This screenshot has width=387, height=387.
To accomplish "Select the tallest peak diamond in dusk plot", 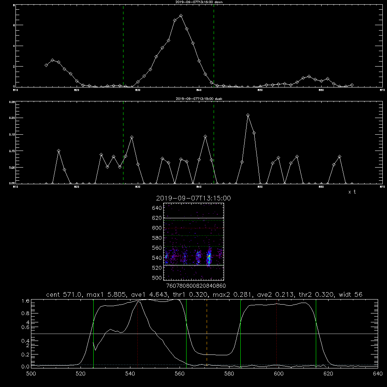I will [248, 115].
